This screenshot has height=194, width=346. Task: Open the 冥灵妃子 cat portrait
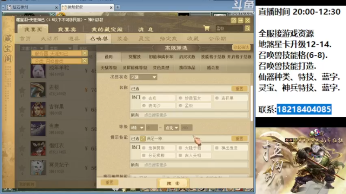(x=38, y=167)
